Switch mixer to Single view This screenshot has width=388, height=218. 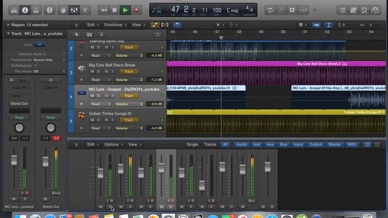(192, 144)
